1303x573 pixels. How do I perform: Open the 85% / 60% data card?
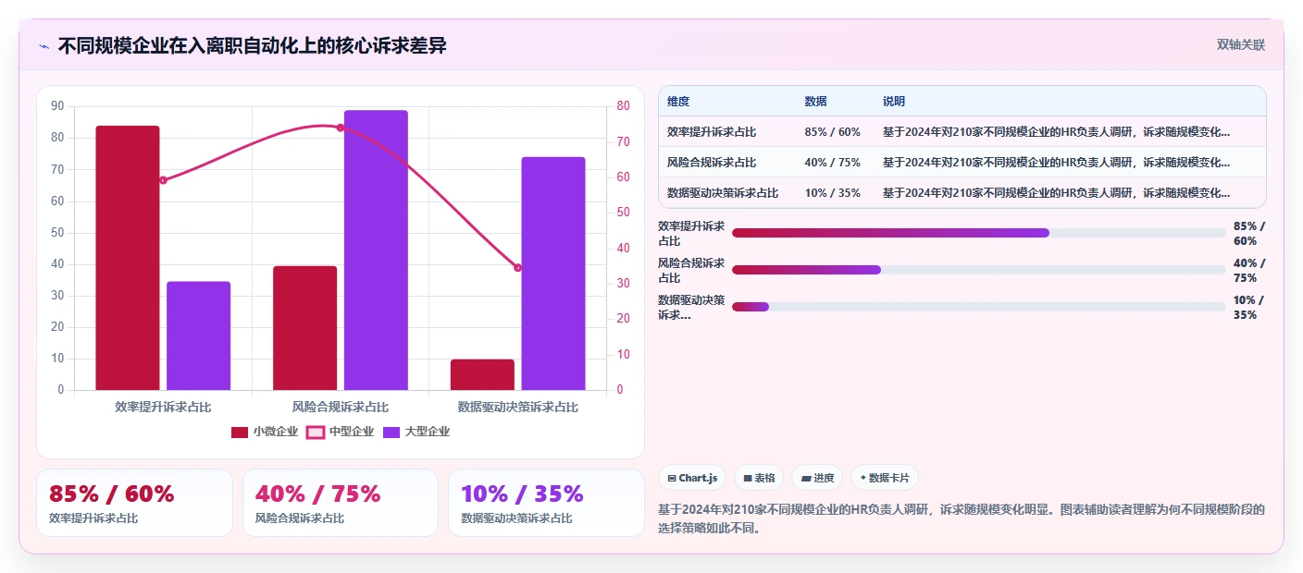pyautogui.click(x=134, y=503)
